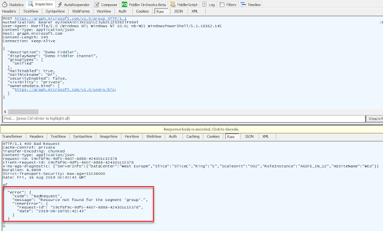This screenshot has width=383, height=231.
Task: Open the Filters tab
Action: click(x=228, y=4)
